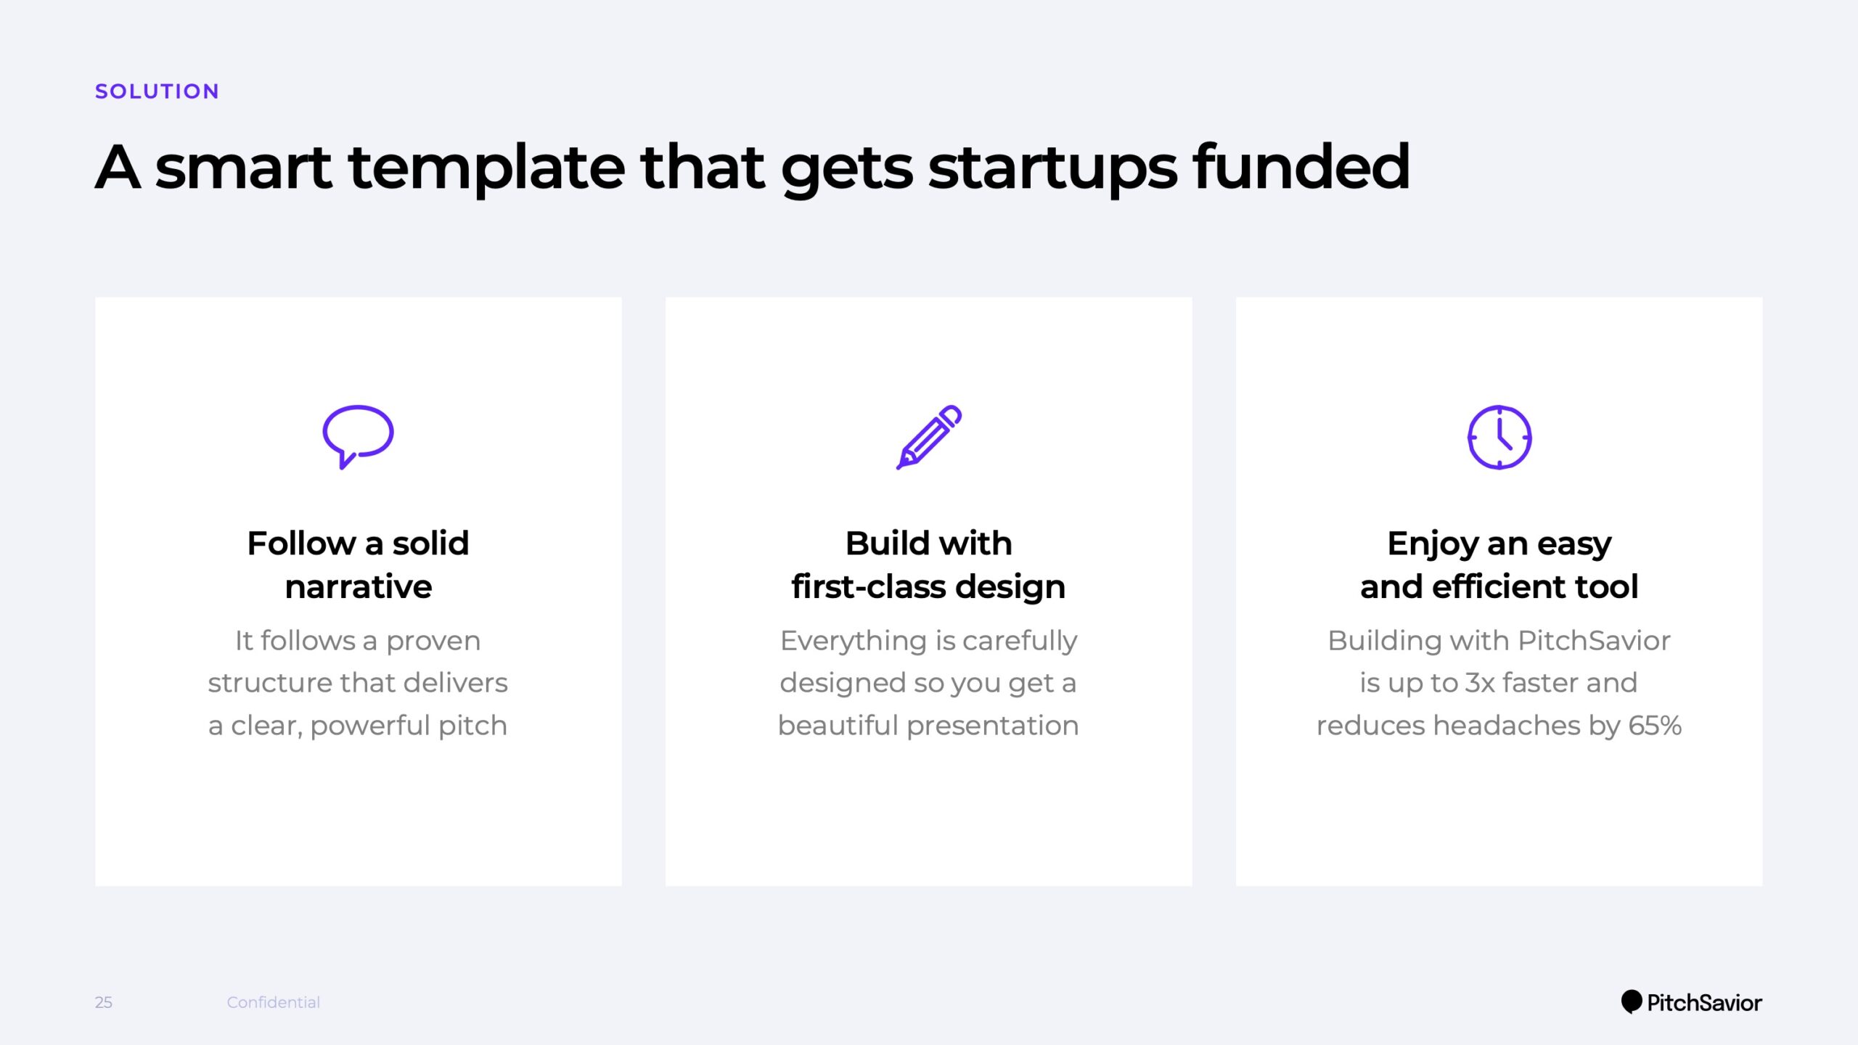The width and height of the screenshot is (1858, 1045).
Task: Click the purple pencil icon
Action: click(929, 437)
